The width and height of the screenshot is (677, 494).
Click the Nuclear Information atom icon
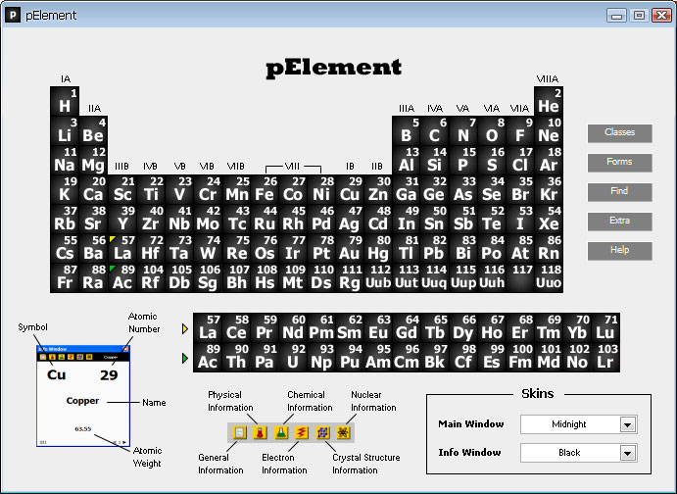pyautogui.click(x=343, y=432)
